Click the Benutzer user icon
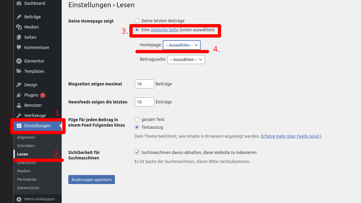The width and height of the screenshot is (361, 203). [19, 105]
